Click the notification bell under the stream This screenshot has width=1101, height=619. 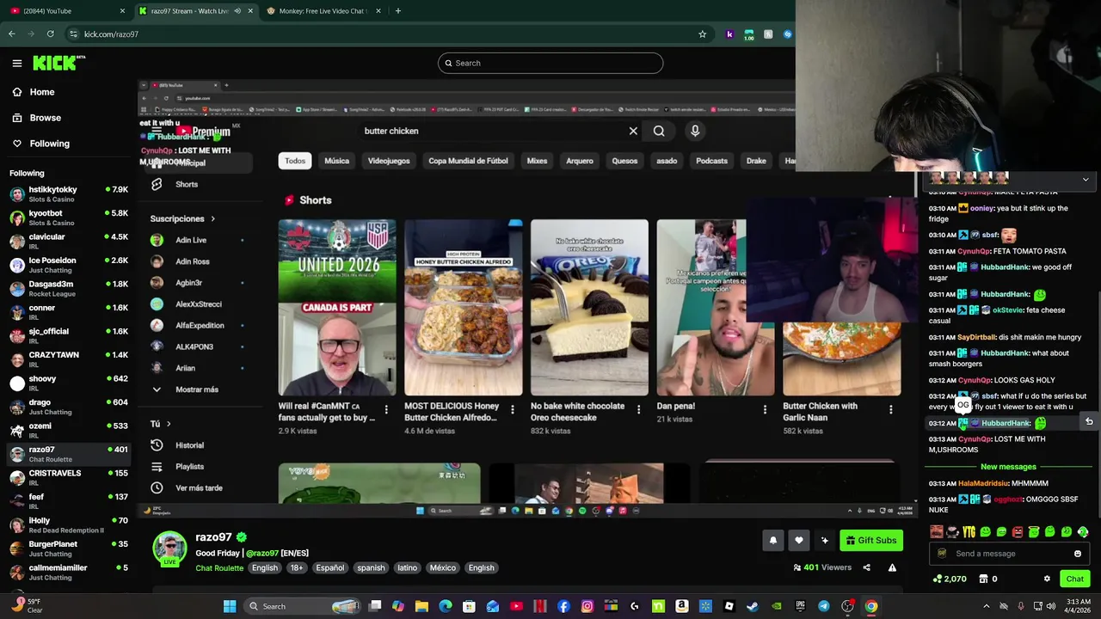pos(772,540)
